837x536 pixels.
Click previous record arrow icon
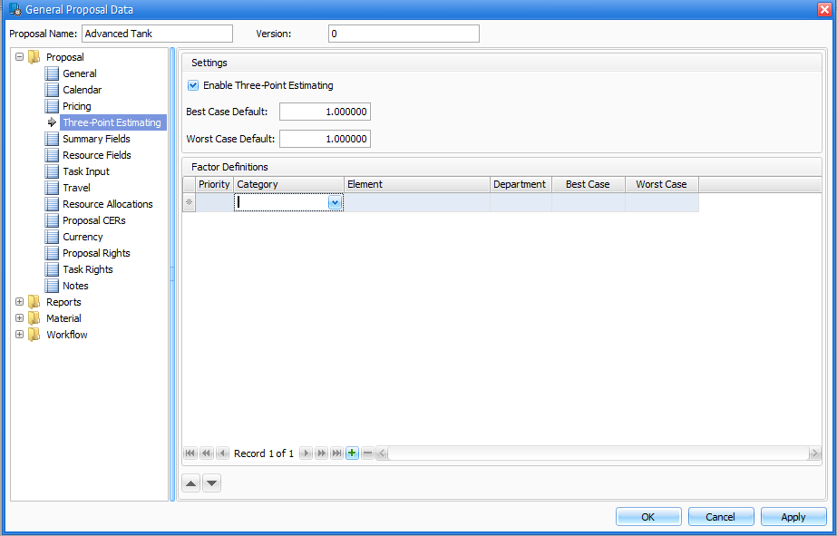point(222,453)
